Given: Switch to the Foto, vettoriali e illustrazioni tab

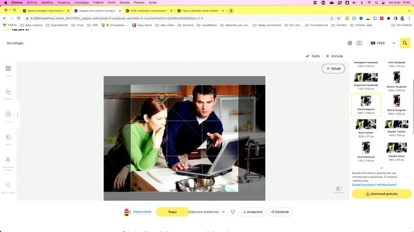Looking at the screenshot, I should point(149,11).
